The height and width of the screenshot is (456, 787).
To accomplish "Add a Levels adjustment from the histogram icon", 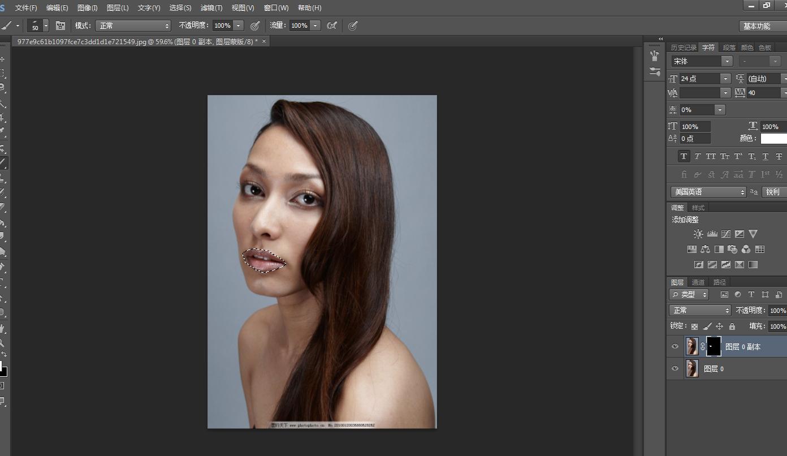I will [x=712, y=234].
